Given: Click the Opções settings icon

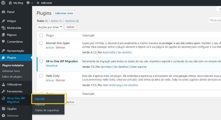Looking at the screenshot, I should point(3,109).
